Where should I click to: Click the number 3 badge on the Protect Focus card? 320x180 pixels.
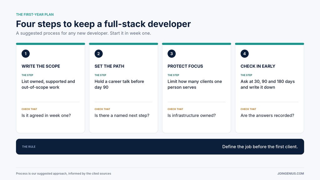(172, 54)
